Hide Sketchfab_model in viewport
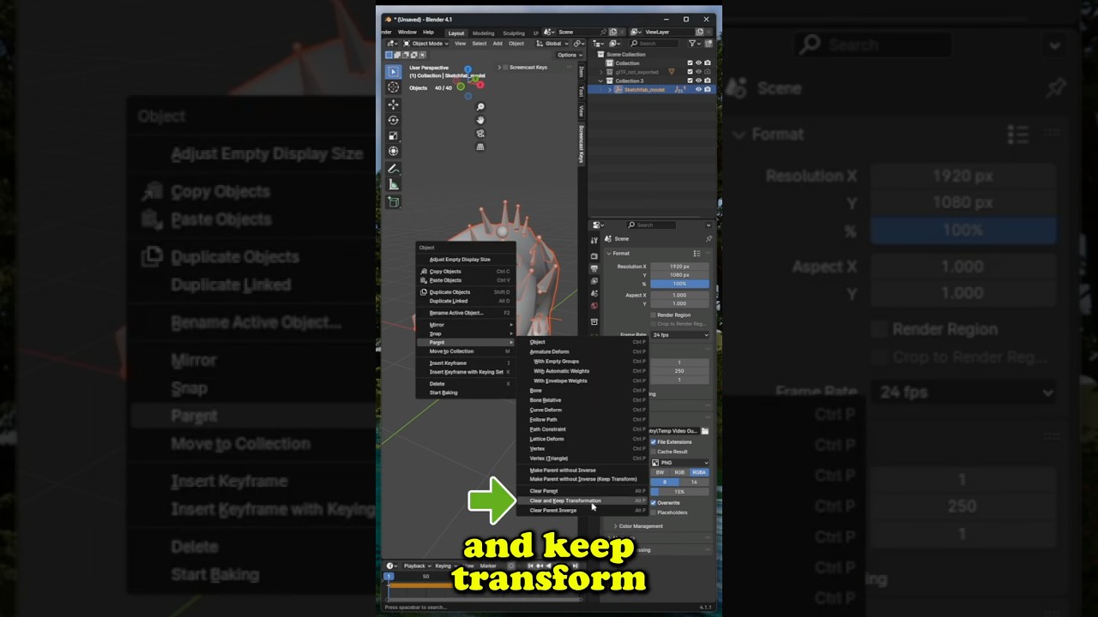Viewport: 1098px width, 617px height. pyautogui.click(x=698, y=89)
